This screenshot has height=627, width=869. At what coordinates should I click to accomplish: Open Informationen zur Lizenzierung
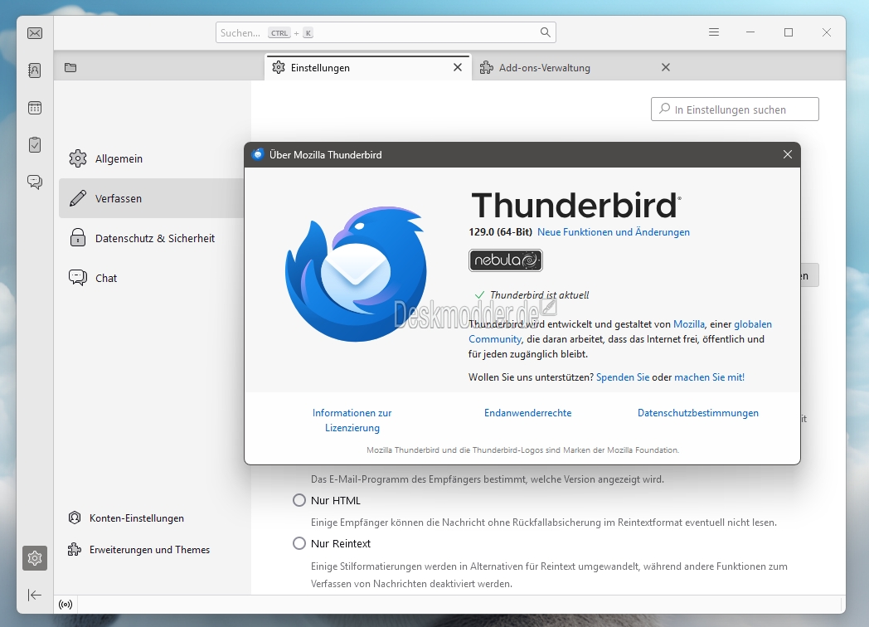[352, 420]
